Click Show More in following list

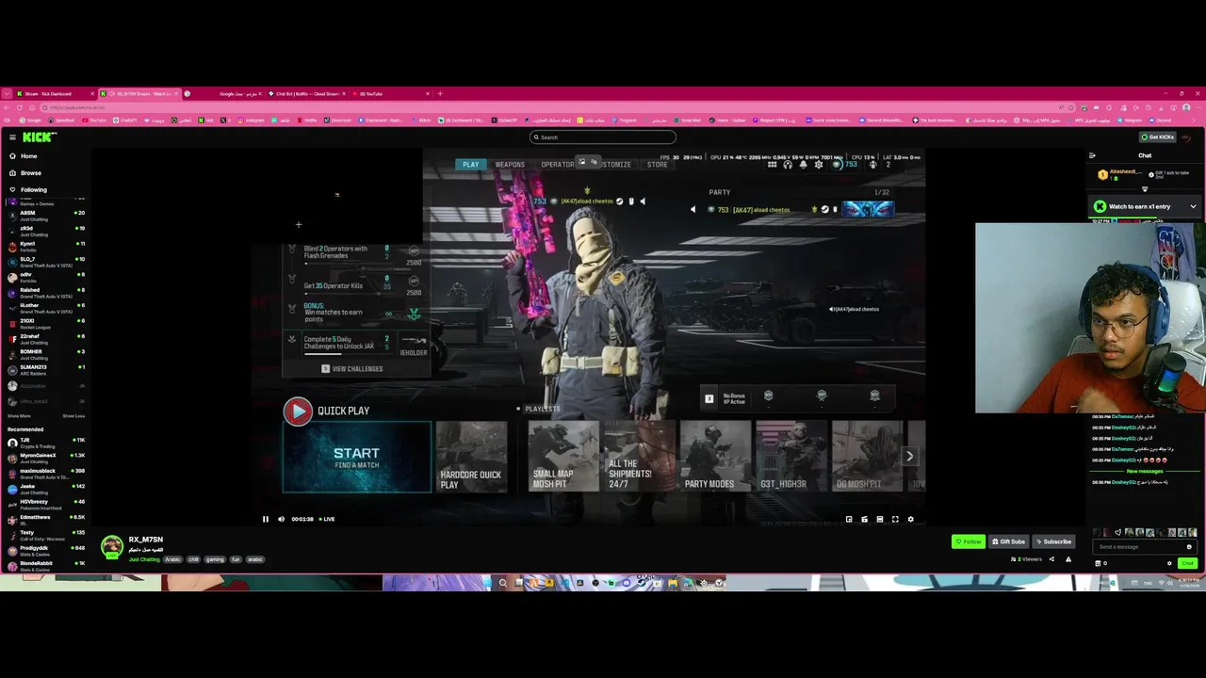[x=19, y=415]
